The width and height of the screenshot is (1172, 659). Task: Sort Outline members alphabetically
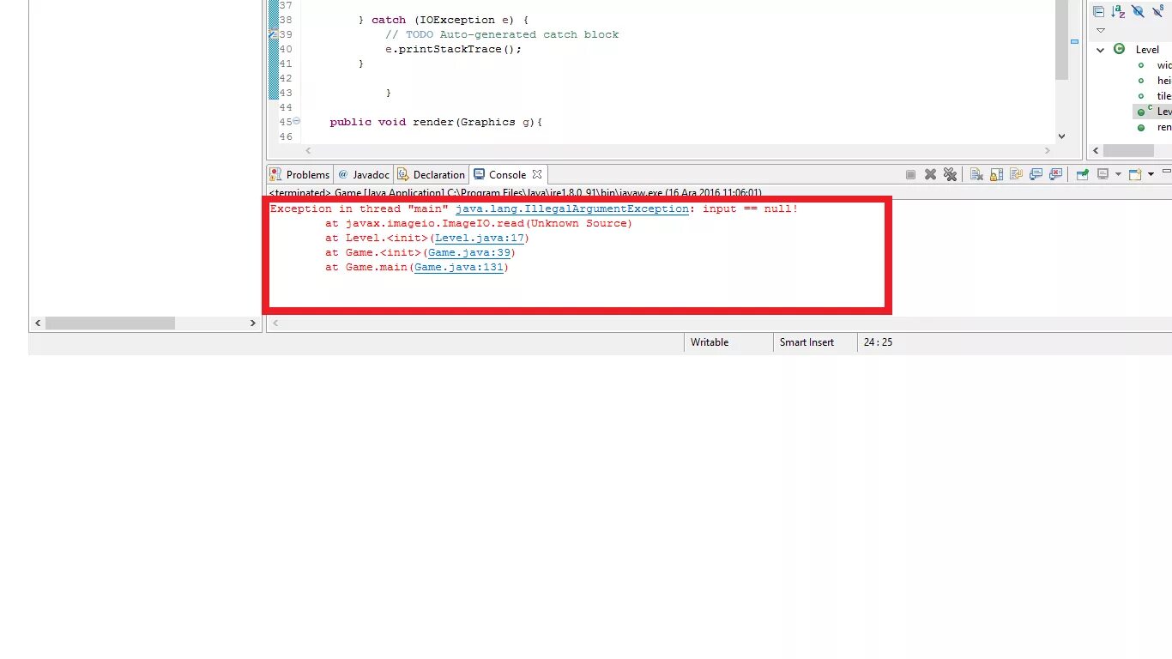[1118, 11]
